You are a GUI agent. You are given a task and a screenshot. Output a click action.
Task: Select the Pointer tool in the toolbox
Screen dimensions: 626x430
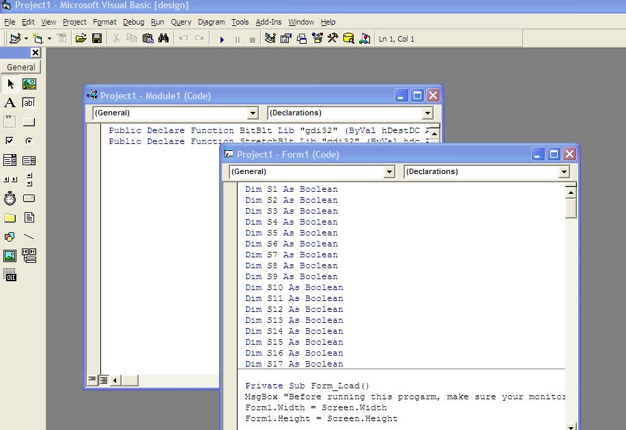(x=10, y=84)
